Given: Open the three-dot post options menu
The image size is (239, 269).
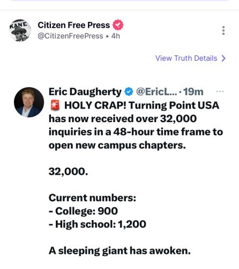Looking at the screenshot, I should click(x=223, y=31).
